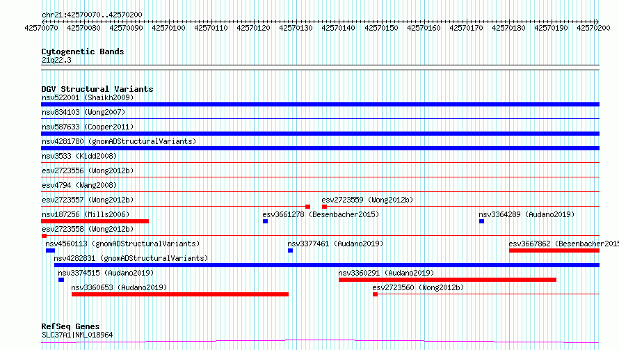
Task: Click the red square under esv2723560 label
Action: tap(375, 294)
